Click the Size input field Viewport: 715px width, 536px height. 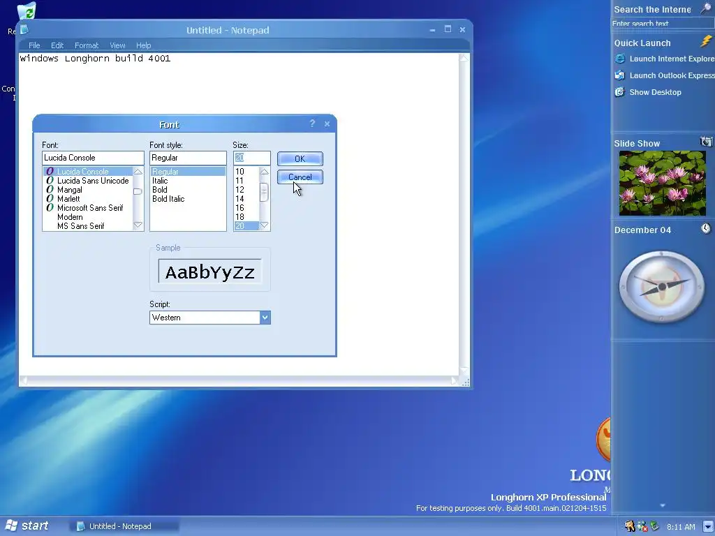coord(251,158)
